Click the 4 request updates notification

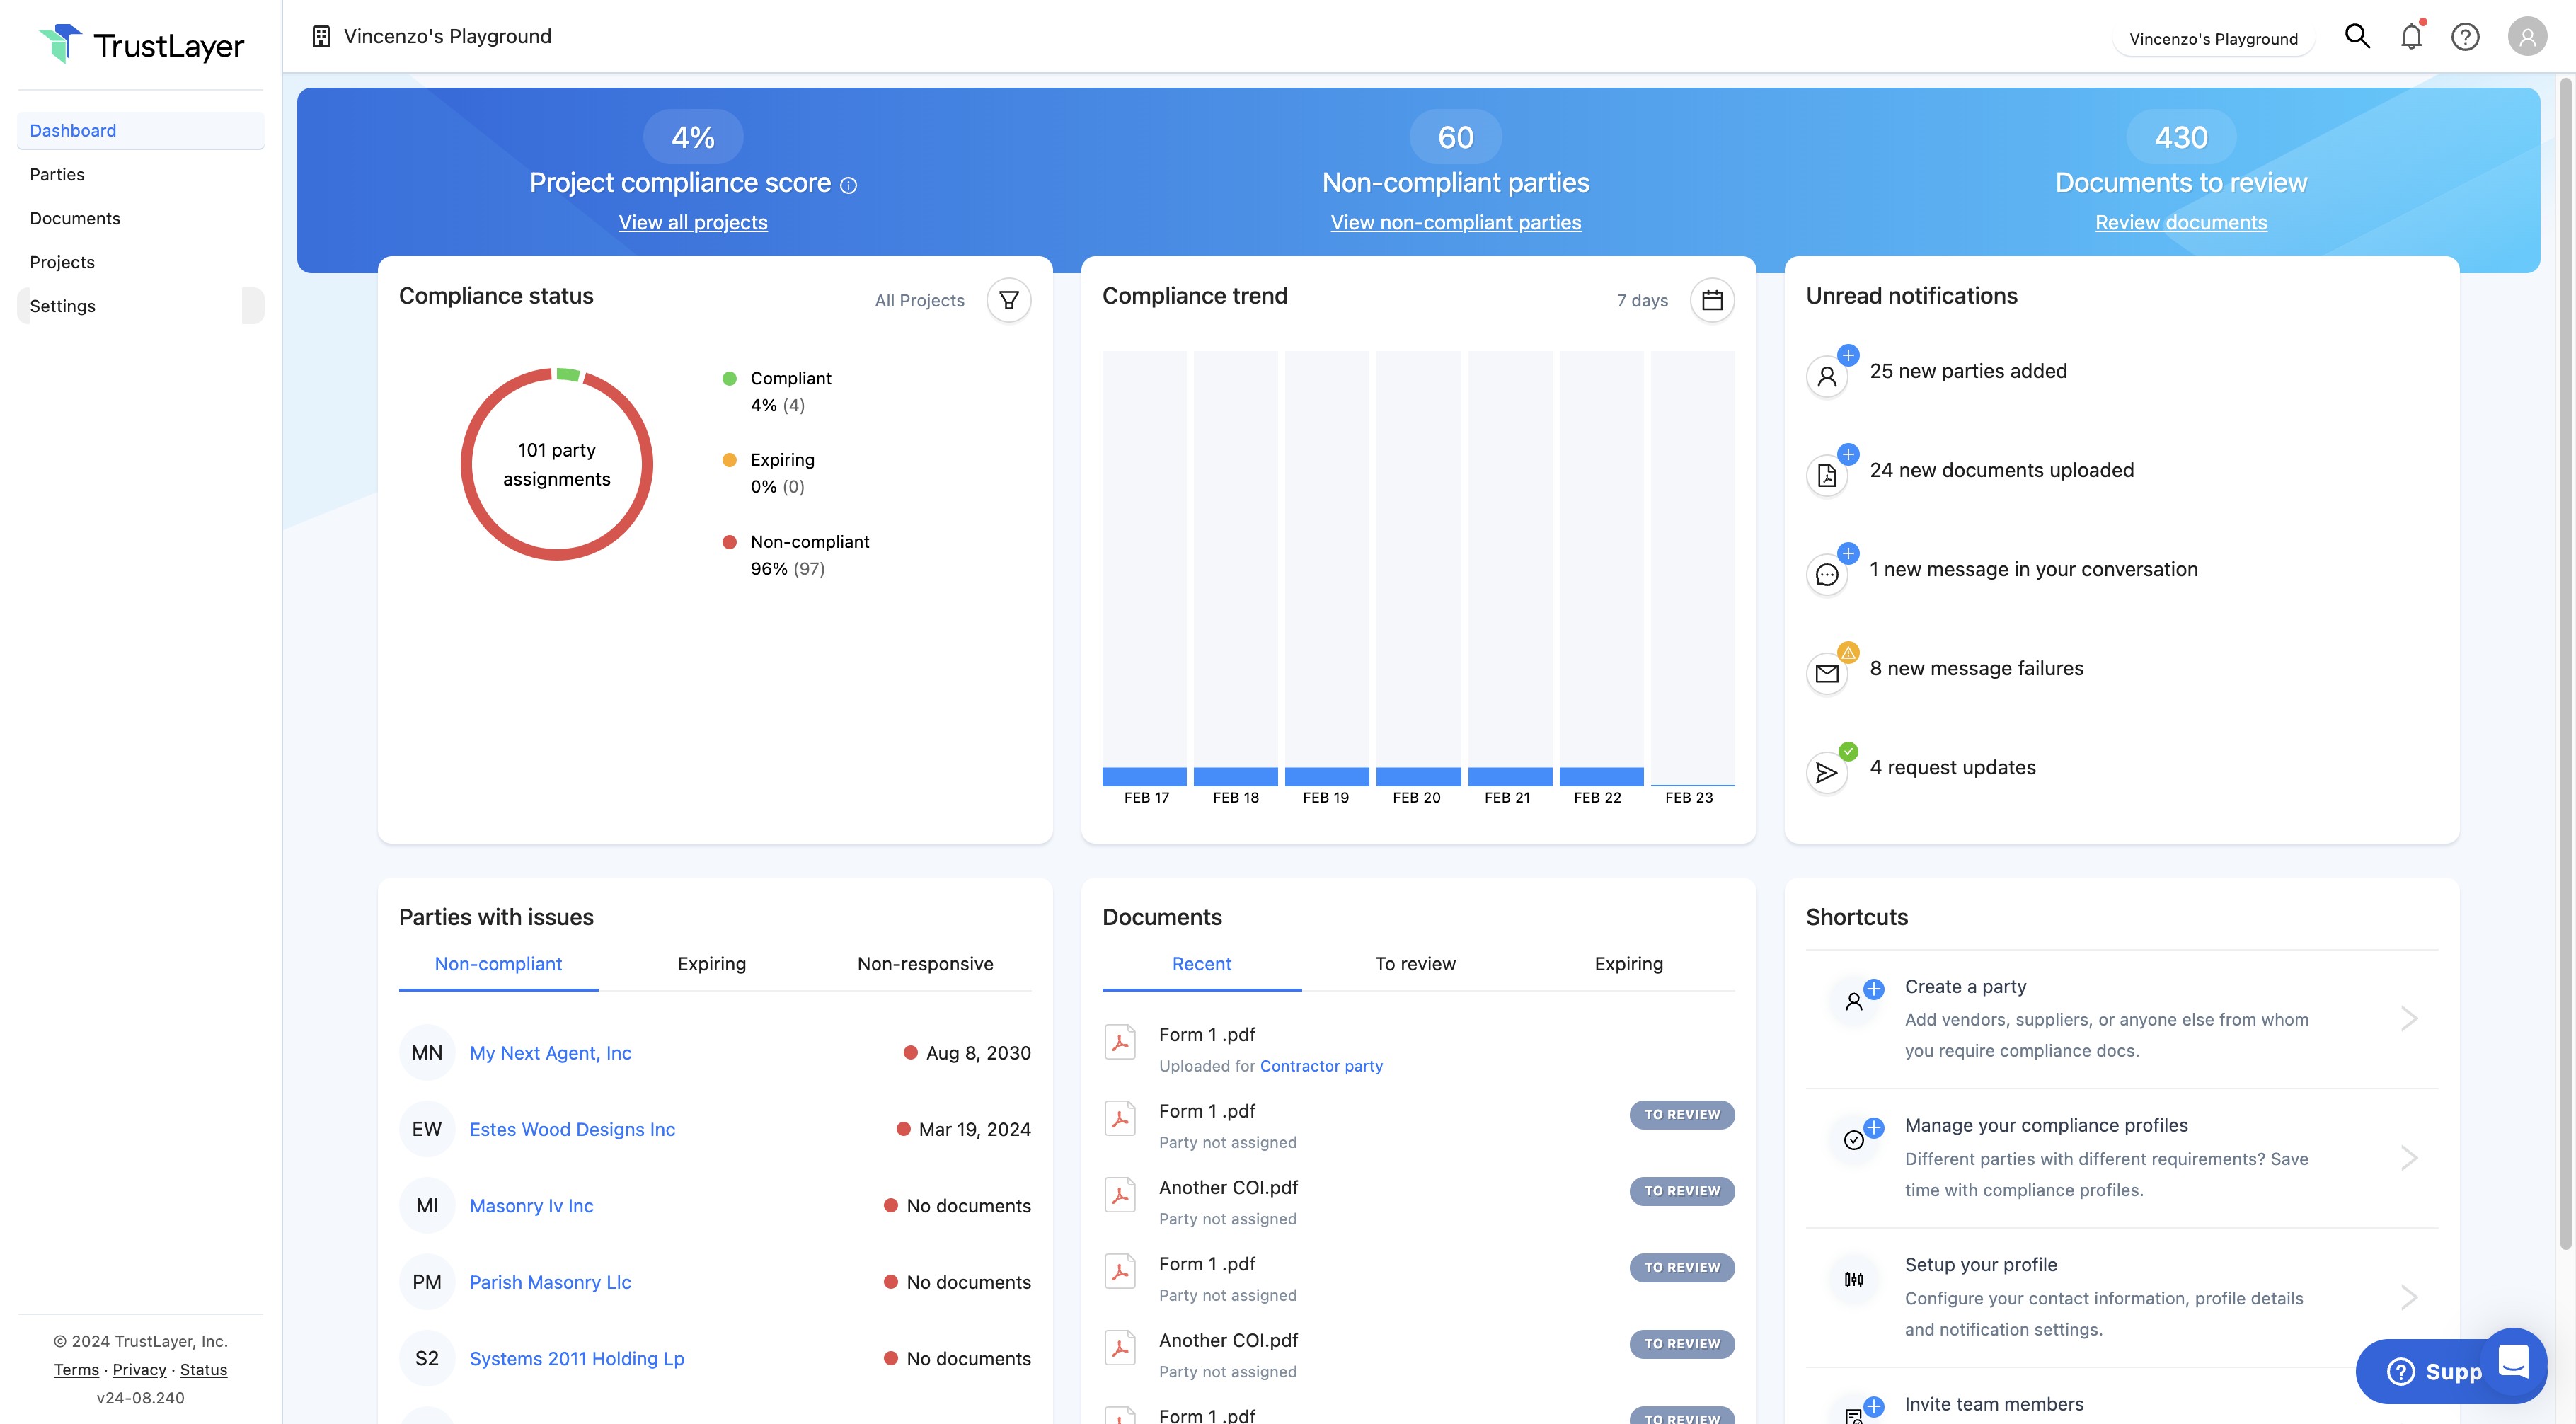1952,767
